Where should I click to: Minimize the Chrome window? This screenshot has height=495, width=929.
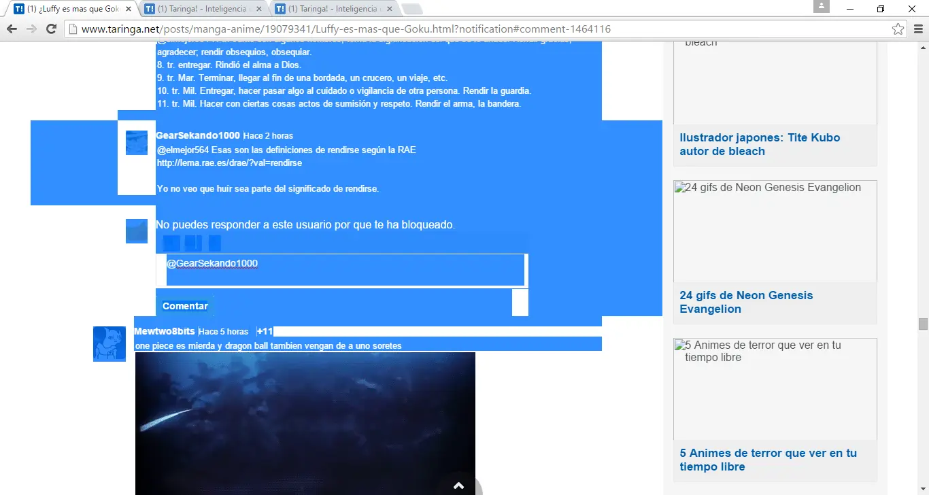tap(851, 9)
